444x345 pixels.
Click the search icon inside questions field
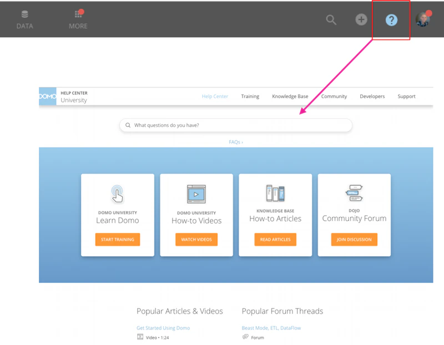tap(128, 125)
